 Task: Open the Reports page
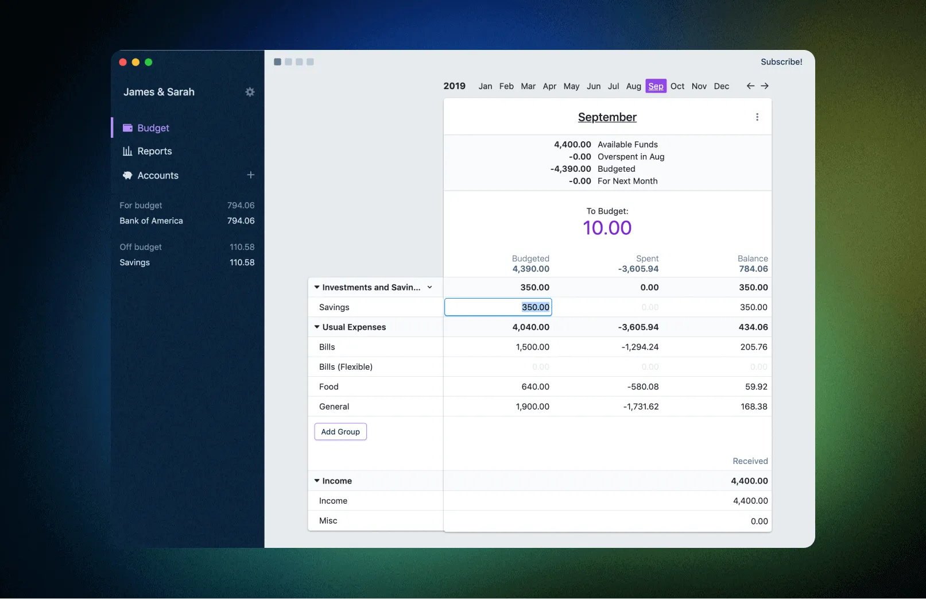click(154, 151)
